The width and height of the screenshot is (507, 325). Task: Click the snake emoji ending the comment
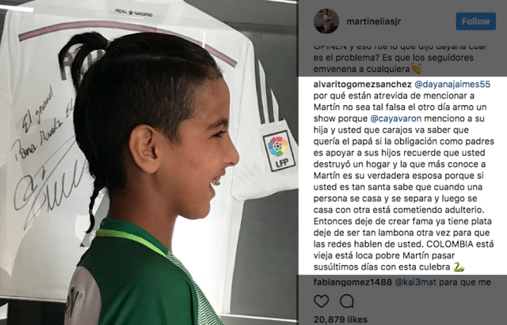pos(459,266)
